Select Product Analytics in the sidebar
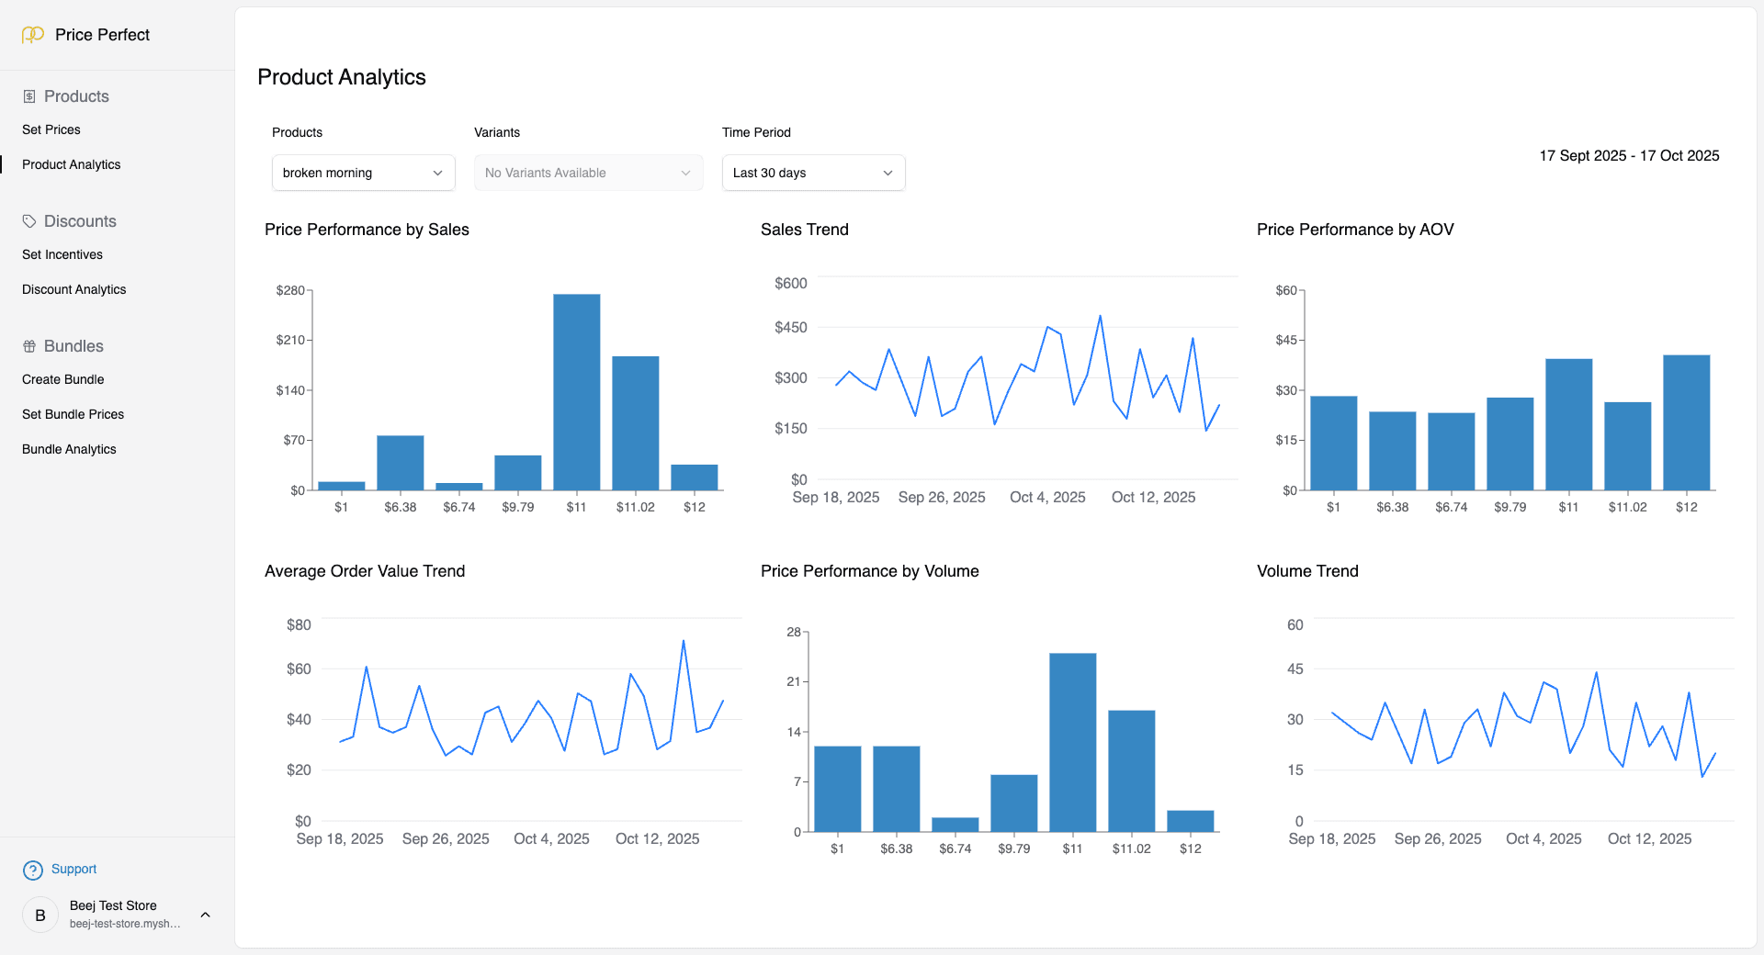The width and height of the screenshot is (1764, 955). click(72, 164)
